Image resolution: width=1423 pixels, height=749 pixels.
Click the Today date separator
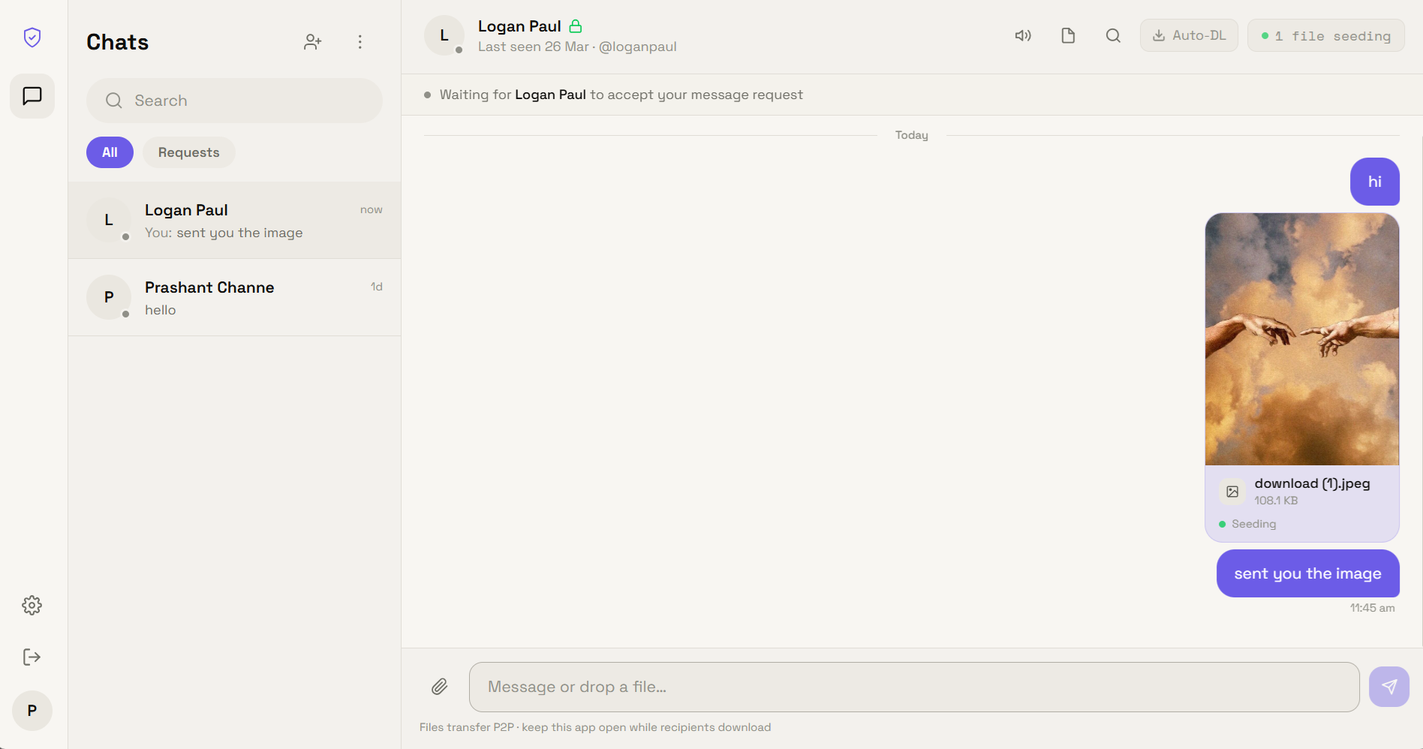tap(912, 135)
